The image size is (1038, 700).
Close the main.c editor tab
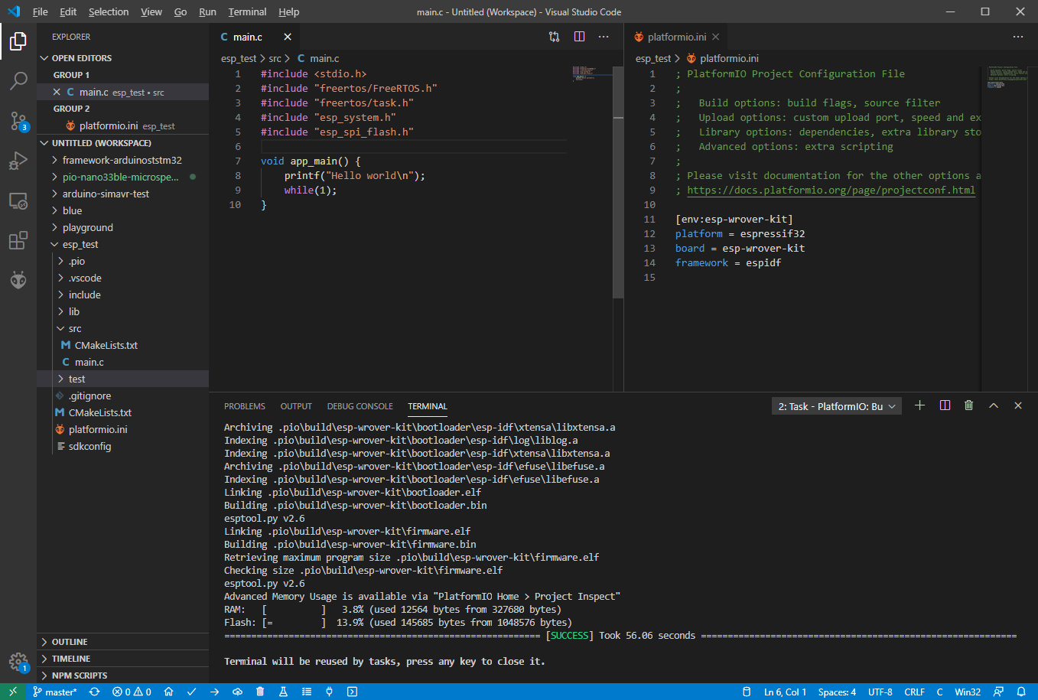click(288, 37)
